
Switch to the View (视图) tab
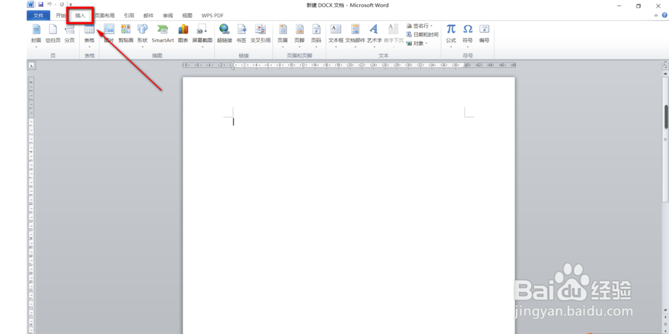(187, 15)
